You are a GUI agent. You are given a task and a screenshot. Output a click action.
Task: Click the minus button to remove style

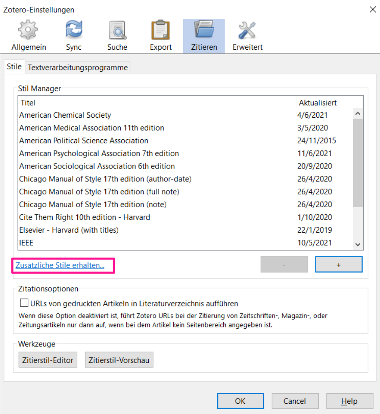(284, 264)
